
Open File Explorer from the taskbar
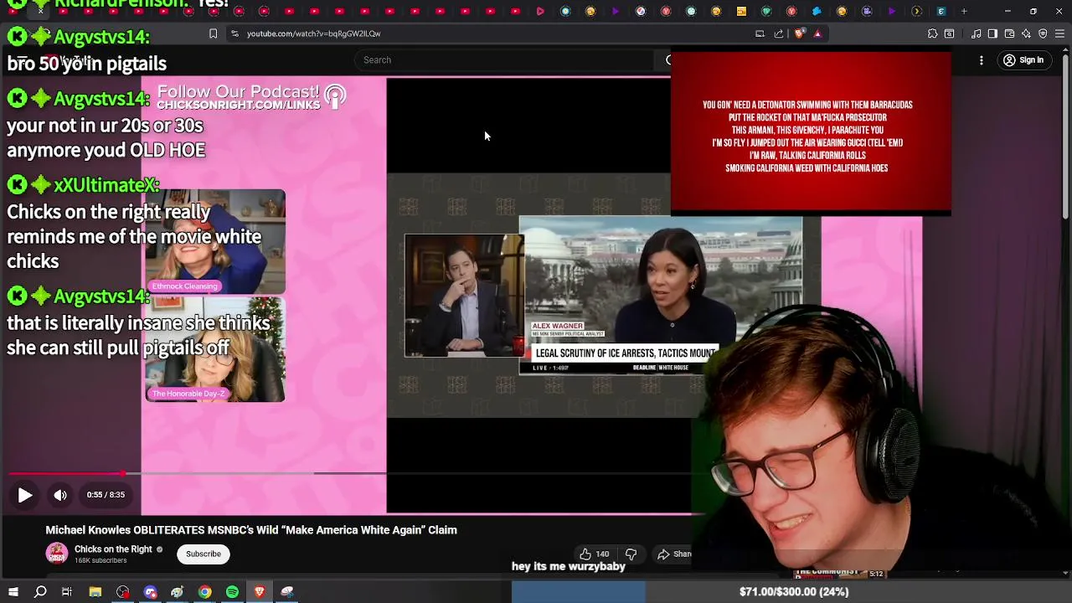pyautogui.click(x=95, y=592)
